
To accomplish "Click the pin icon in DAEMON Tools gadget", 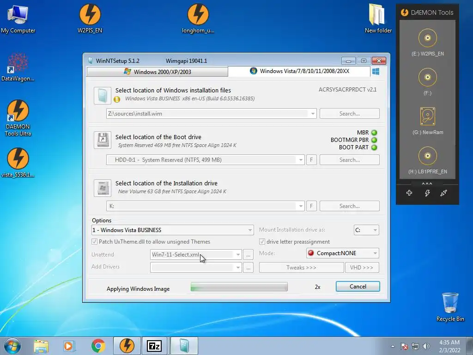I will 443,193.
